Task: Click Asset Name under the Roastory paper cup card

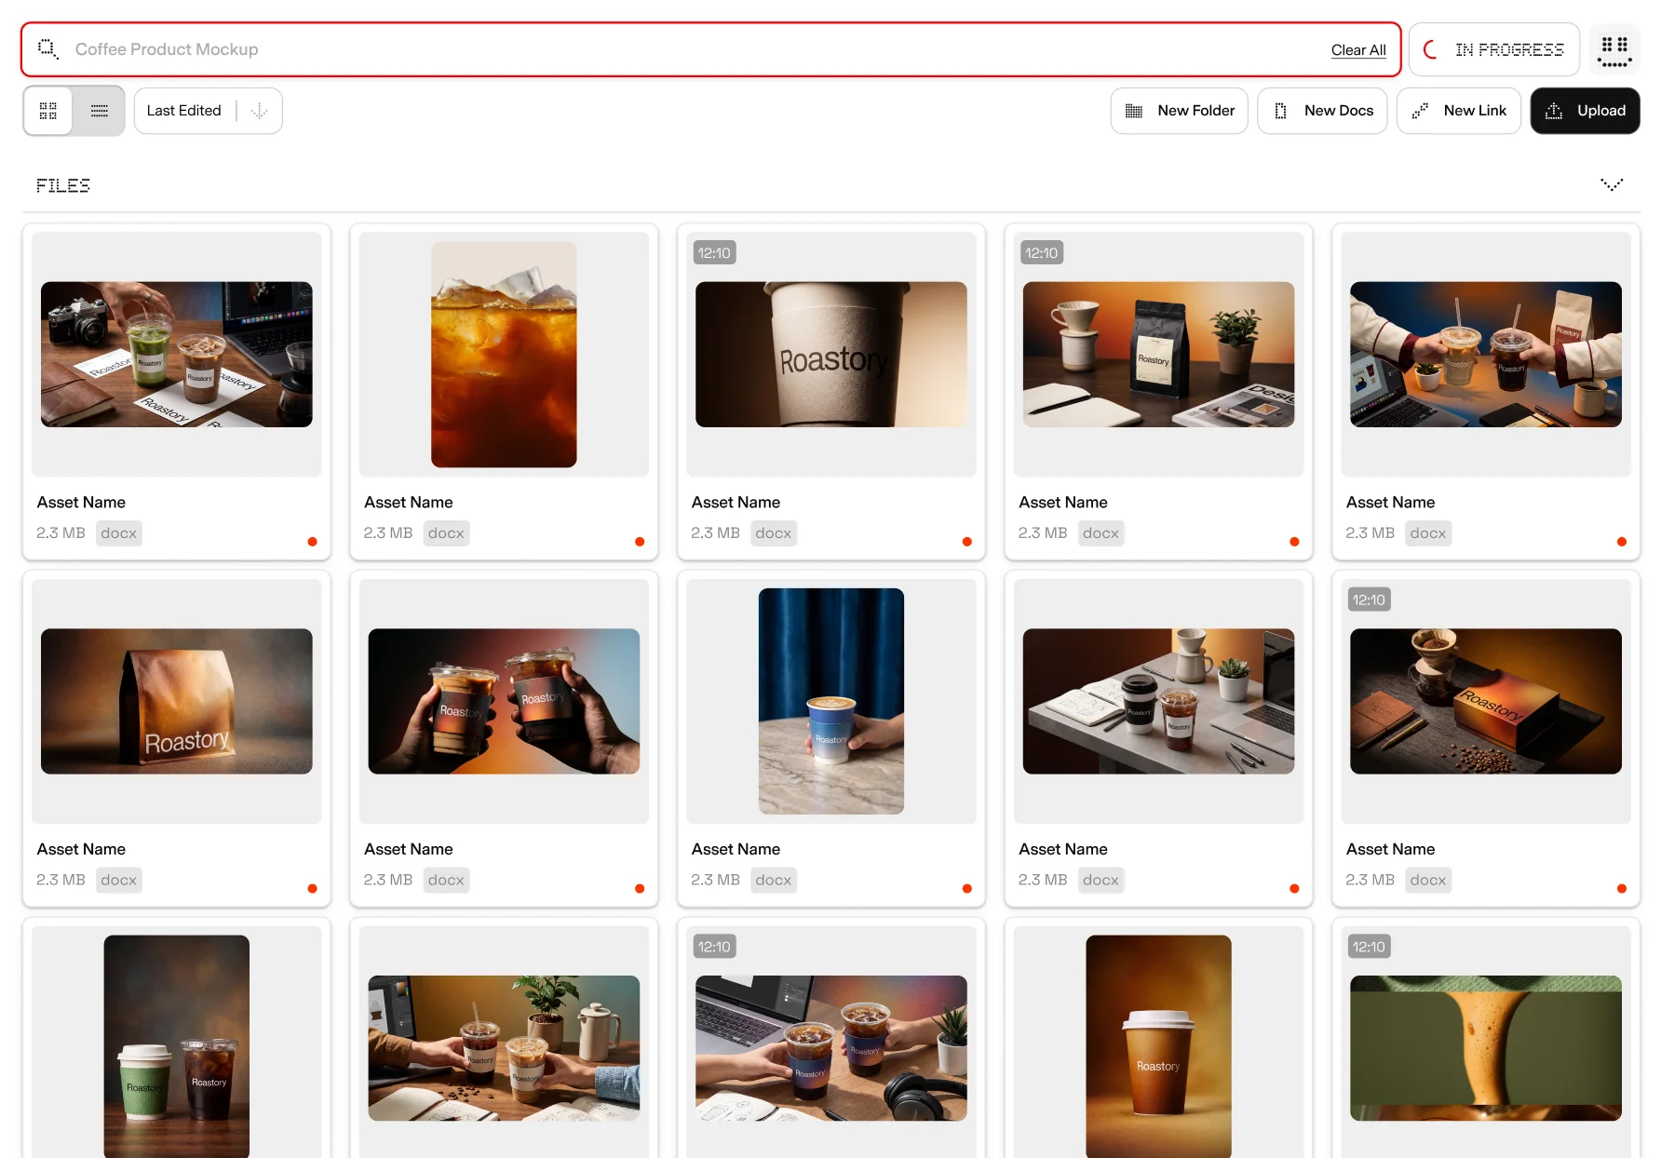Action: [736, 503]
